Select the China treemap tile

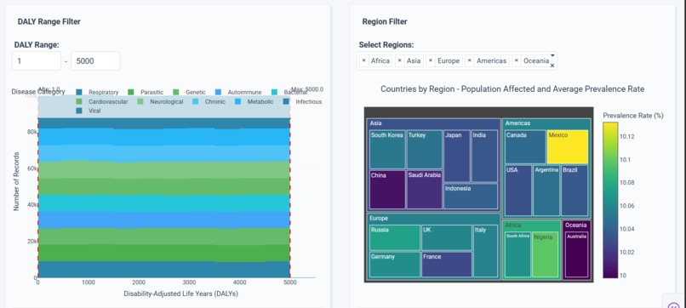387,190
